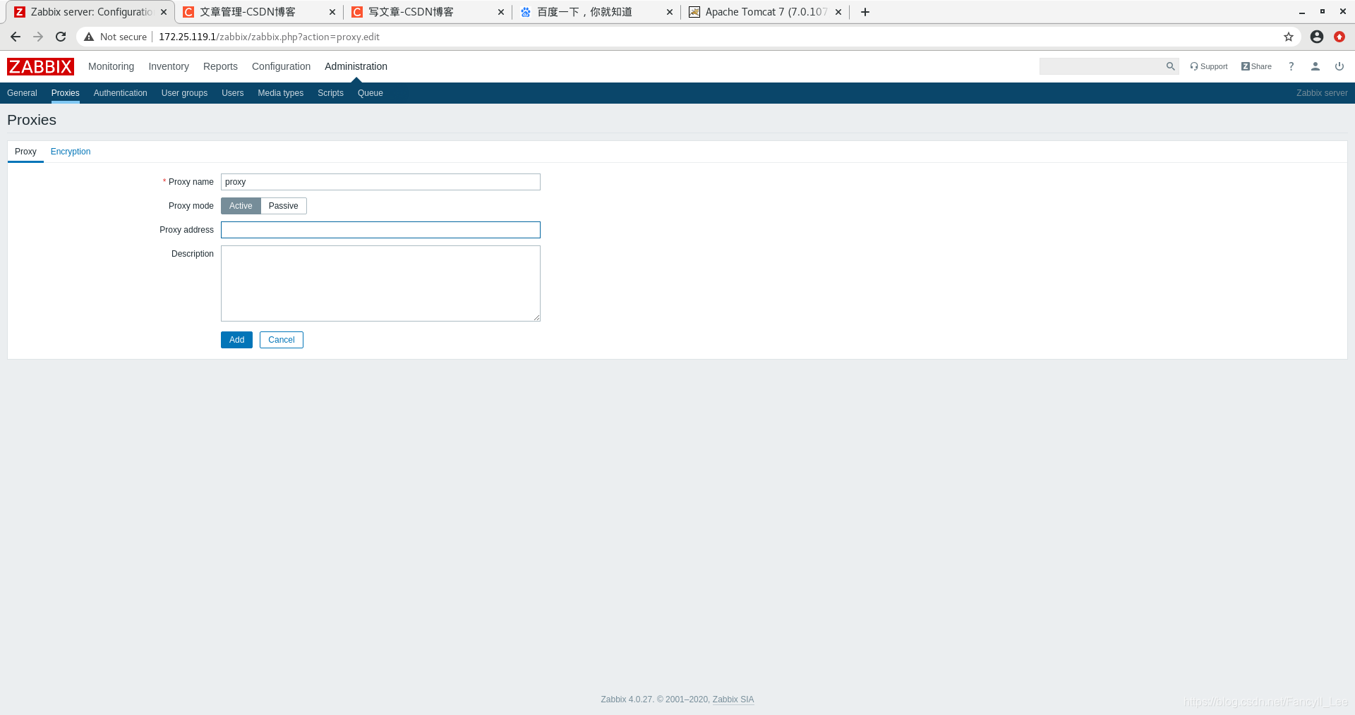The height and width of the screenshot is (715, 1355).
Task: Close the 文章管理-CSDN博客 tab
Action: point(332,12)
